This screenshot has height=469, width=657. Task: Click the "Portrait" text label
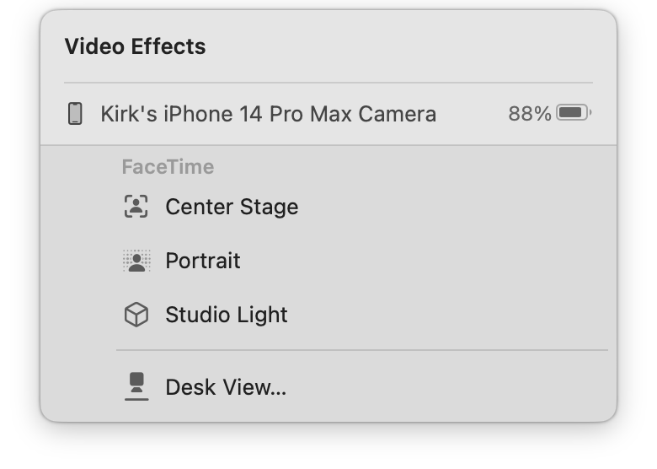pyautogui.click(x=203, y=261)
